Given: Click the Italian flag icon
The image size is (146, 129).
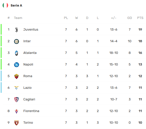Looking at the screenshot, I should [5, 5].
